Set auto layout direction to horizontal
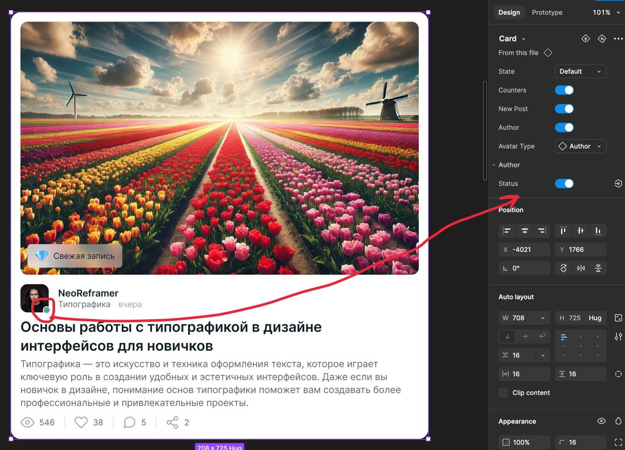 pyautogui.click(x=524, y=336)
